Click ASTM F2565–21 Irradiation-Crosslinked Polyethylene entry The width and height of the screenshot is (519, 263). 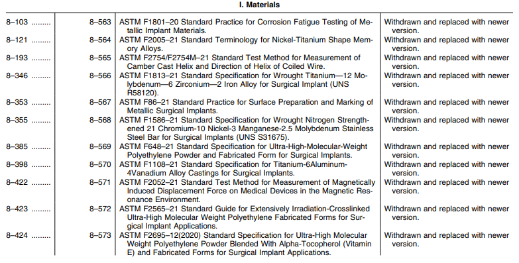pyautogui.click(x=245, y=218)
